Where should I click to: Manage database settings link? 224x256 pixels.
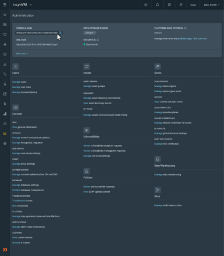pyautogui.click(x=26, y=185)
